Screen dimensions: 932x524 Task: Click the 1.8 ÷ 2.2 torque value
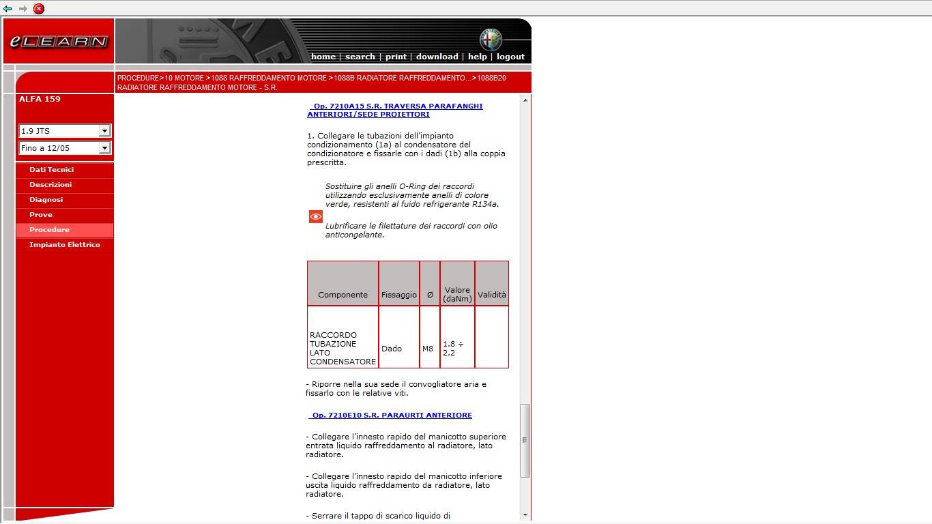[x=457, y=337]
